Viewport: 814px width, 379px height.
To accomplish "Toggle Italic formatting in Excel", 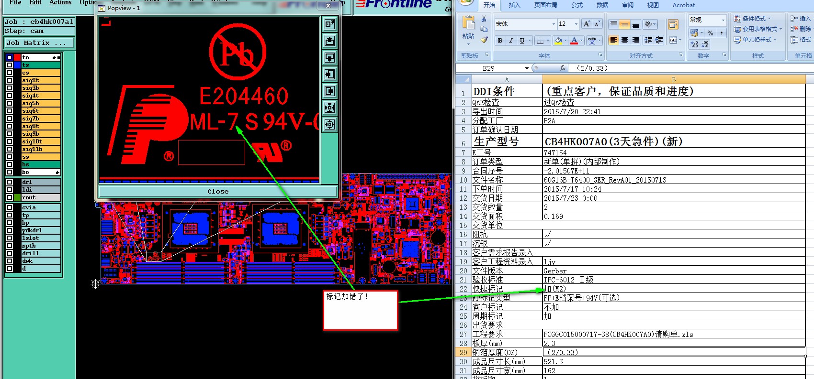I will coord(511,41).
